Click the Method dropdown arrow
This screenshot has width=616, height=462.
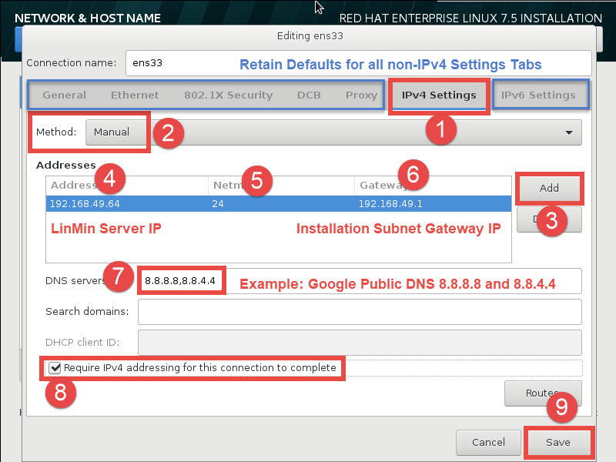coord(568,132)
